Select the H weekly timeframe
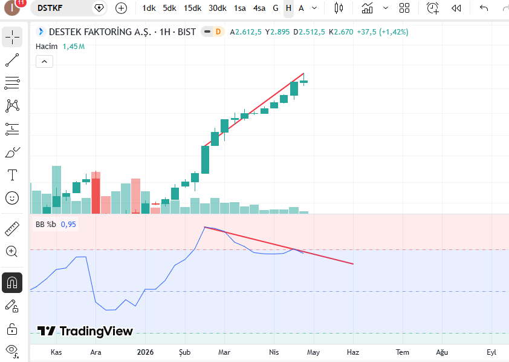The image size is (509, 362). pos(288,8)
